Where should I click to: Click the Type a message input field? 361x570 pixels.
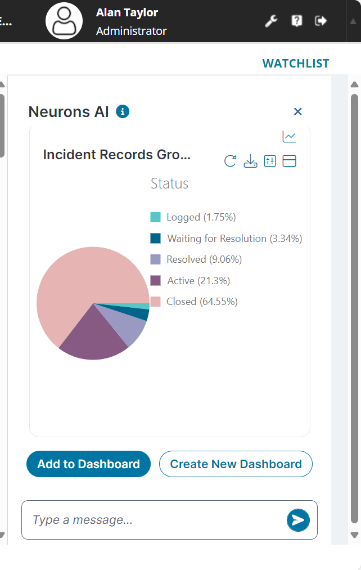click(x=155, y=520)
